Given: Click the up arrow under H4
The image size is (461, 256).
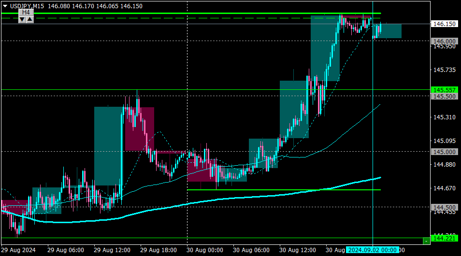Looking at the screenshot, I should click(29, 20).
